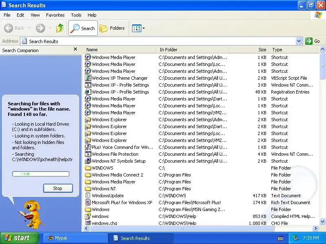Screen dimensions: 326x244
Task: Select the Windows XP Theme Changer script icon
Action: (88, 78)
